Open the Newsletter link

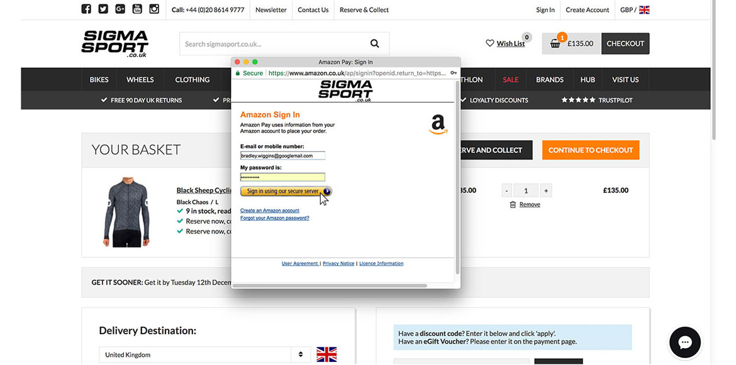pyautogui.click(x=271, y=10)
